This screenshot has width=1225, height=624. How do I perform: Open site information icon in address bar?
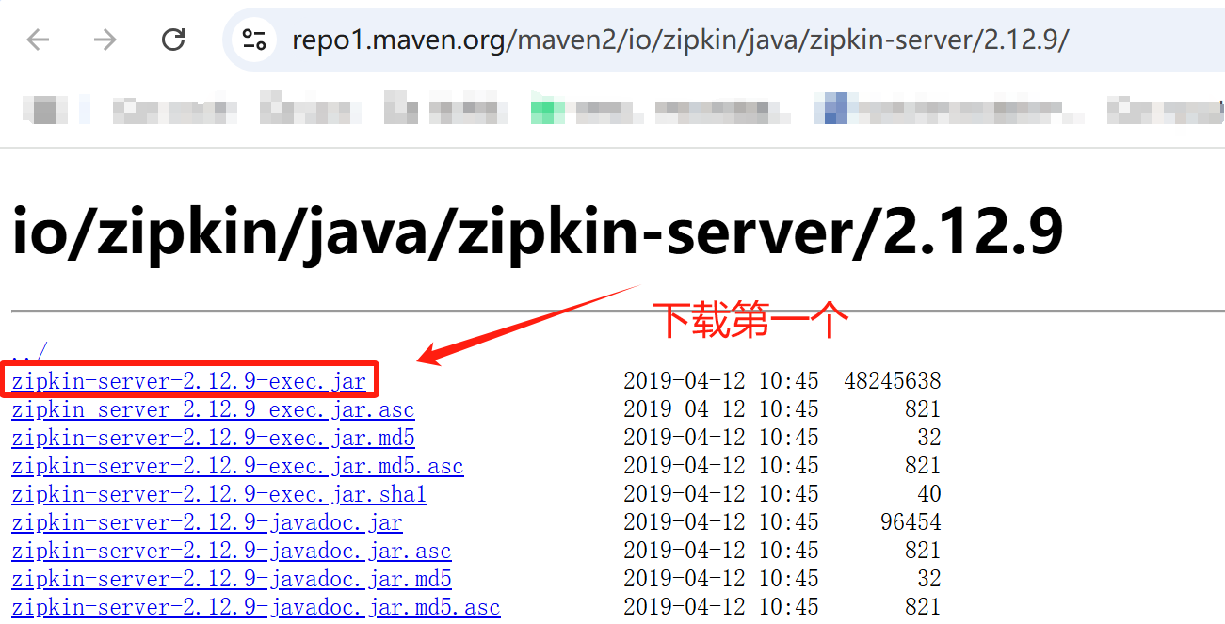[x=254, y=40]
